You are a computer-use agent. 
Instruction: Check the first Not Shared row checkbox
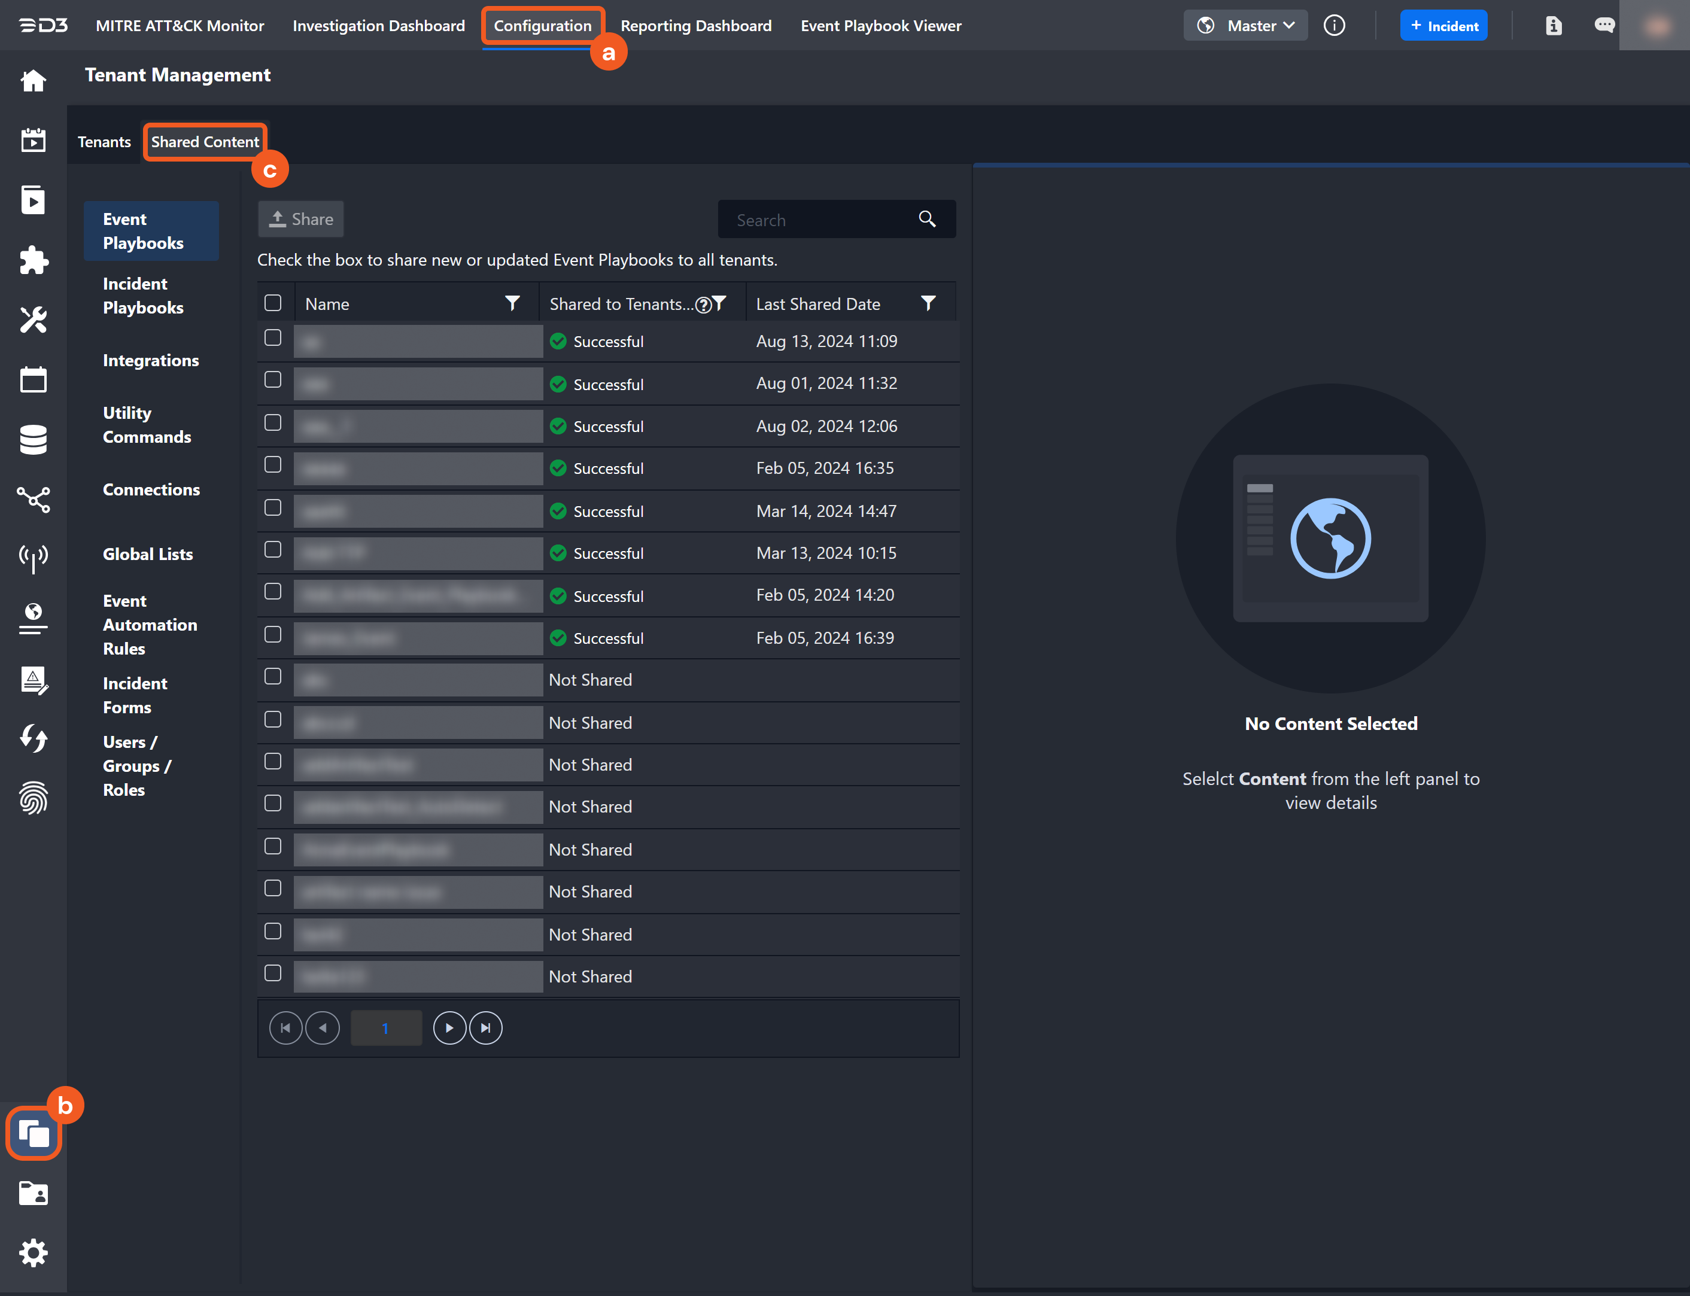pyautogui.click(x=273, y=677)
